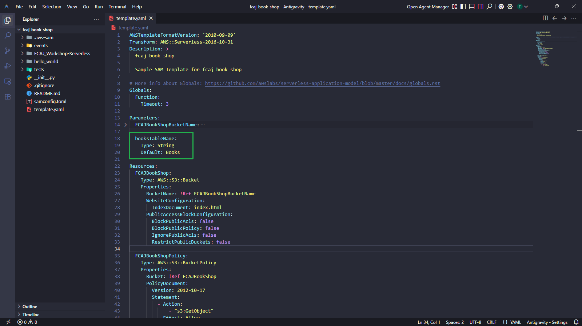The width and height of the screenshot is (582, 326).
Task: Open the browser (Chrome) icon in title bar
Action: (501, 7)
